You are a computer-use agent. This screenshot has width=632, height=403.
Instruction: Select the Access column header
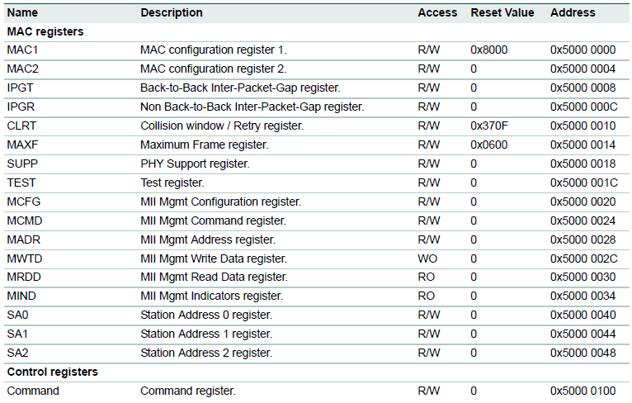coord(437,12)
